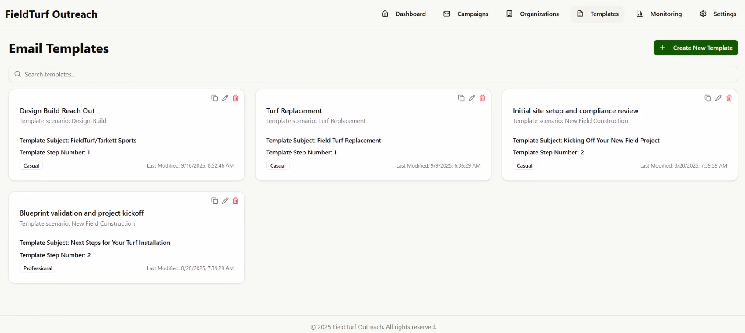745x333 pixels.
Task: Go to Campaigns
Action: click(466, 14)
